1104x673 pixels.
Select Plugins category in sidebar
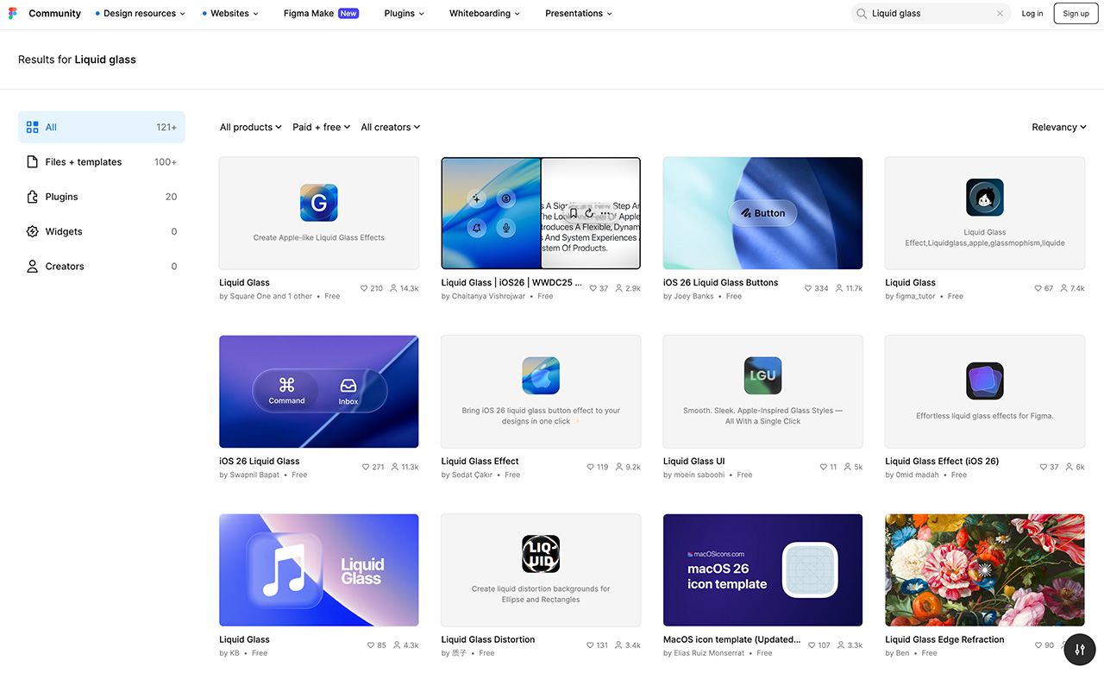click(102, 197)
